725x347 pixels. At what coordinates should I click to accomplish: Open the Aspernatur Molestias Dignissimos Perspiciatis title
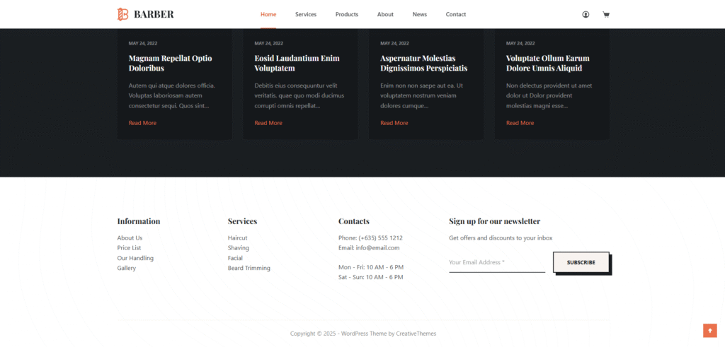click(423, 63)
